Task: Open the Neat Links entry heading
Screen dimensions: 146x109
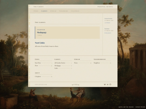Action: [40, 43]
